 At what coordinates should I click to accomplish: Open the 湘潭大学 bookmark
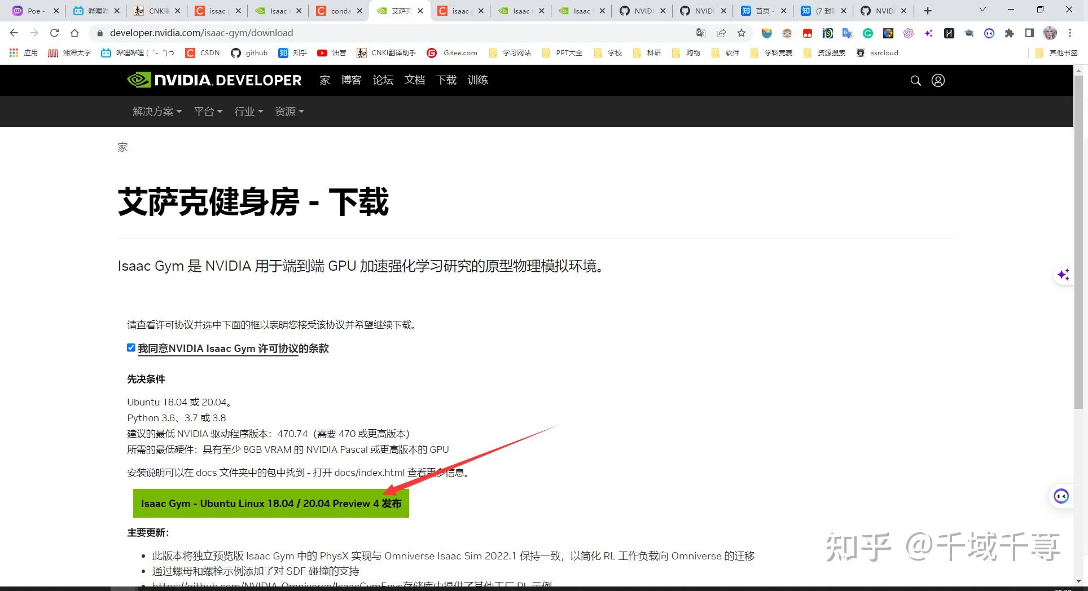pos(69,53)
